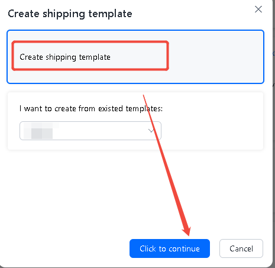Pick the blue-bordered new template option
Screen dimensions: 275x268
(x=135, y=57)
